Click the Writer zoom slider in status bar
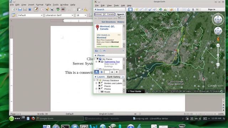This screenshot has width=228, height=128. coord(206,114)
